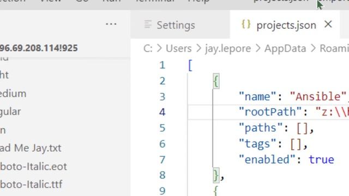Open the Roboto-Italic.eot file
The width and height of the screenshot is (349, 196).
(33, 167)
